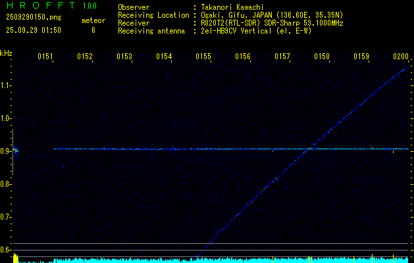
Task: Select the 0155 time marker
Action: [203, 57]
